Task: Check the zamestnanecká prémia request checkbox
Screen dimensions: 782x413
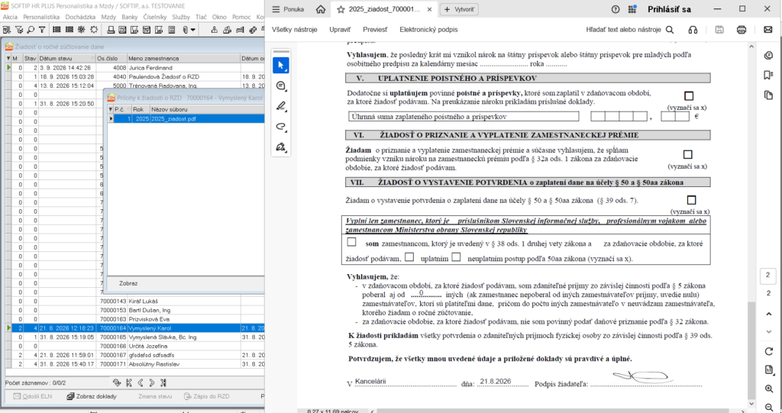Action: click(688, 155)
